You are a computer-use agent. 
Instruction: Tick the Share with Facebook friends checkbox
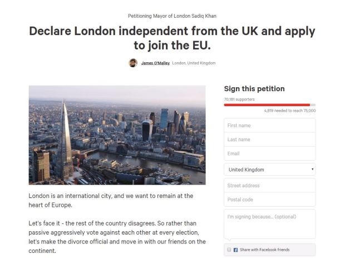tap(229, 250)
